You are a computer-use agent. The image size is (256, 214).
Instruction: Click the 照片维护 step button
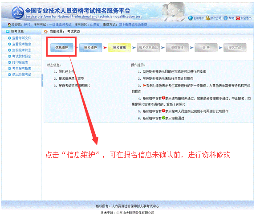point(91,48)
